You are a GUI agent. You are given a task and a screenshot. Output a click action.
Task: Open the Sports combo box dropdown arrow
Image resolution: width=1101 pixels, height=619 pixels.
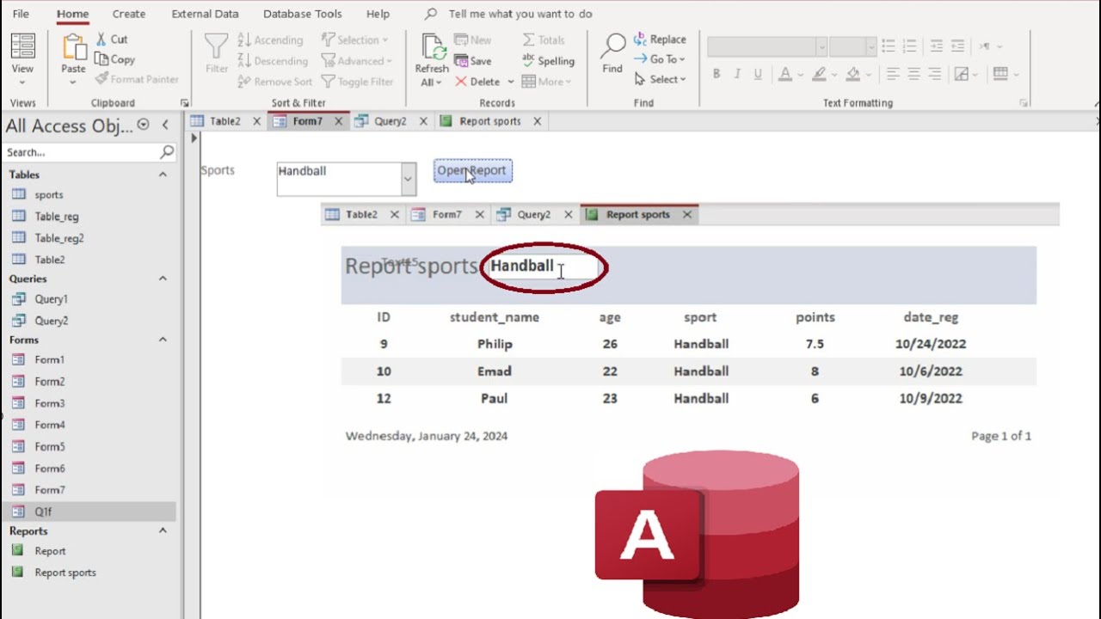coord(408,179)
